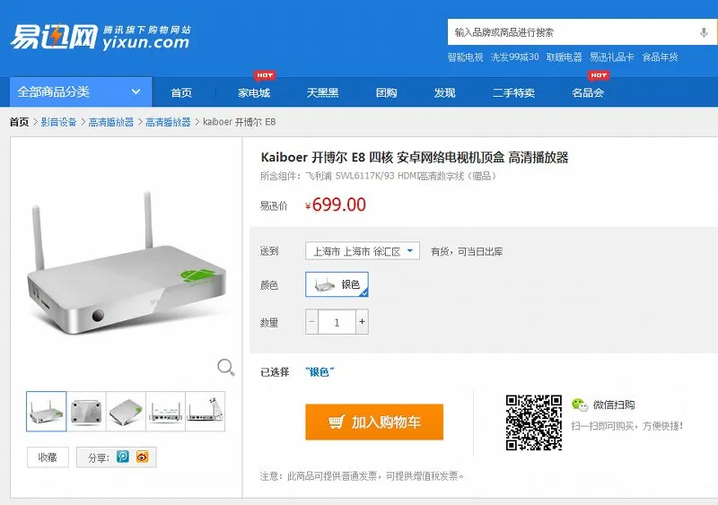Click the yixun.com logo
This screenshot has height=505, width=718.
100,37
